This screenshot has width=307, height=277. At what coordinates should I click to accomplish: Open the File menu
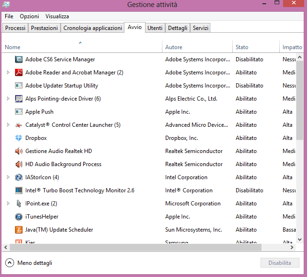9,16
